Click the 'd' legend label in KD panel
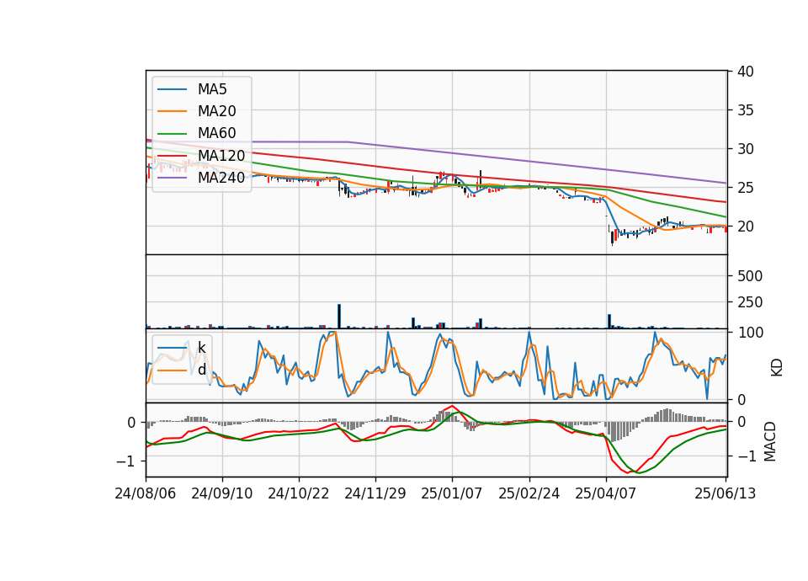Image resolution: width=808 pixels, height=581 pixels. tap(201, 370)
